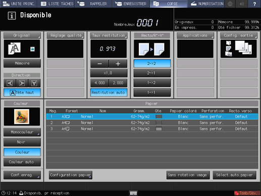Expand the Original settings menu
Screen dimensions: 261x196
click(x=22, y=35)
